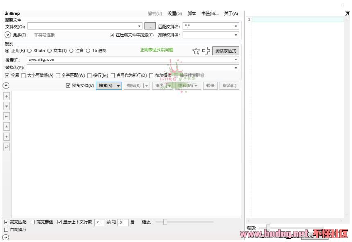Enable the 大小写敏感 case-sensitive checkbox

coord(24,75)
